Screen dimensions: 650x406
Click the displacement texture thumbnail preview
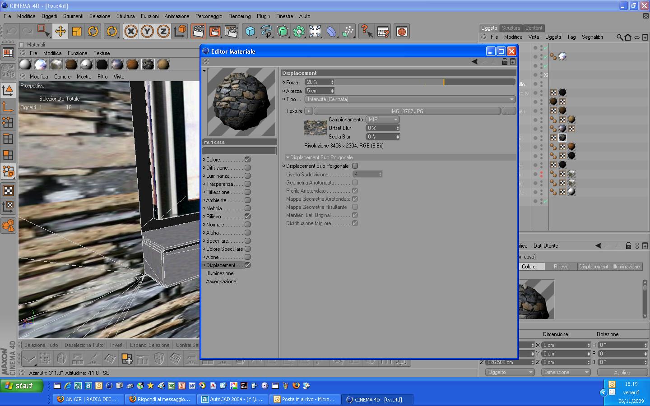point(315,128)
